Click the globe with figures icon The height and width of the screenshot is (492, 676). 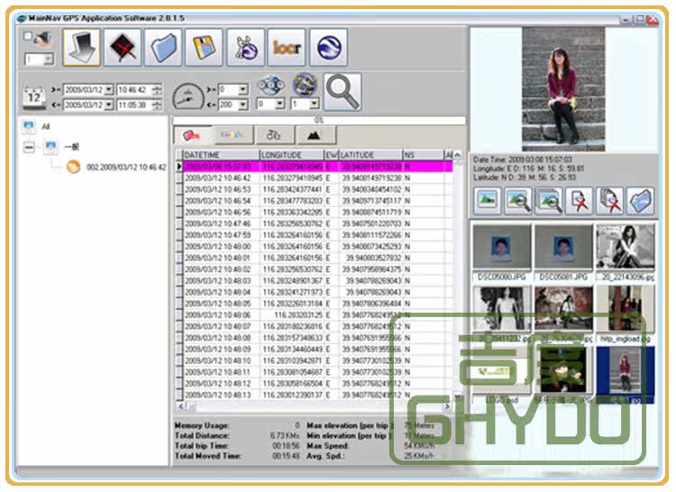tap(245, 48)
